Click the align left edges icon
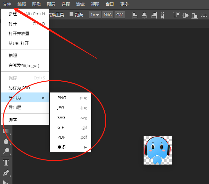The image size is (209, 184). pos(135,15)
